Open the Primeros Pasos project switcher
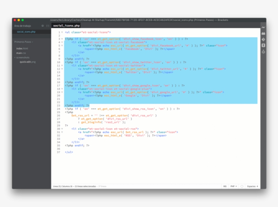Image resolution: width=278 pixels, height=207 pixels. tap(24, 42)
